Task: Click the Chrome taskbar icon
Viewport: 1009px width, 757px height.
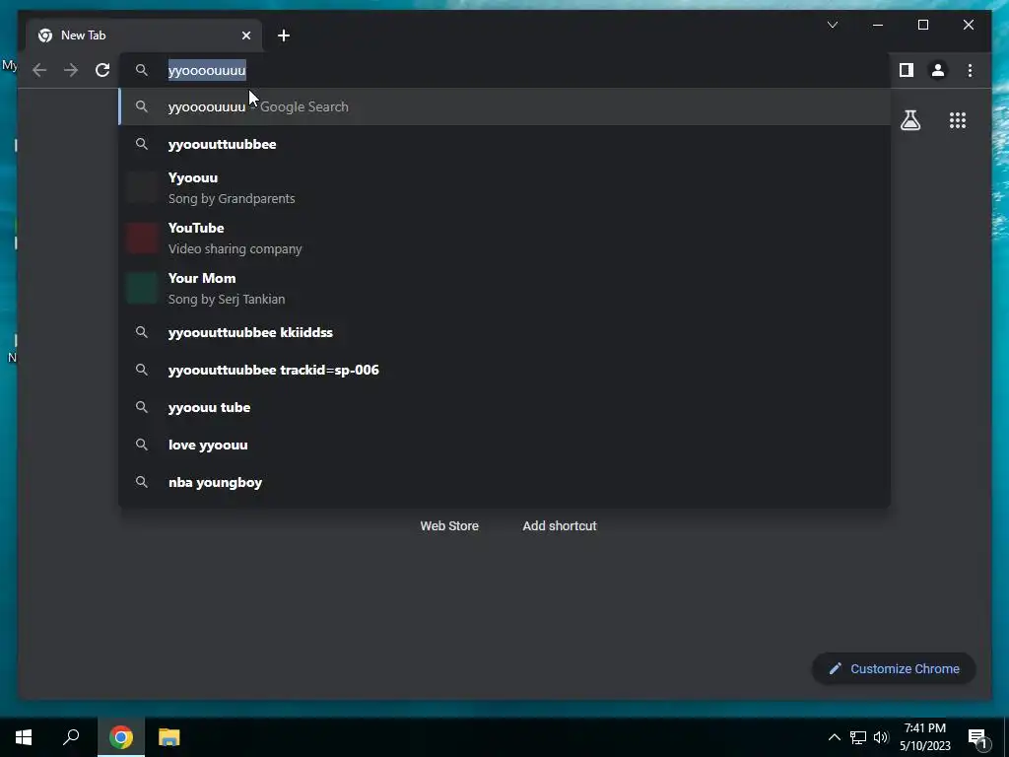Action: (121, 737)
